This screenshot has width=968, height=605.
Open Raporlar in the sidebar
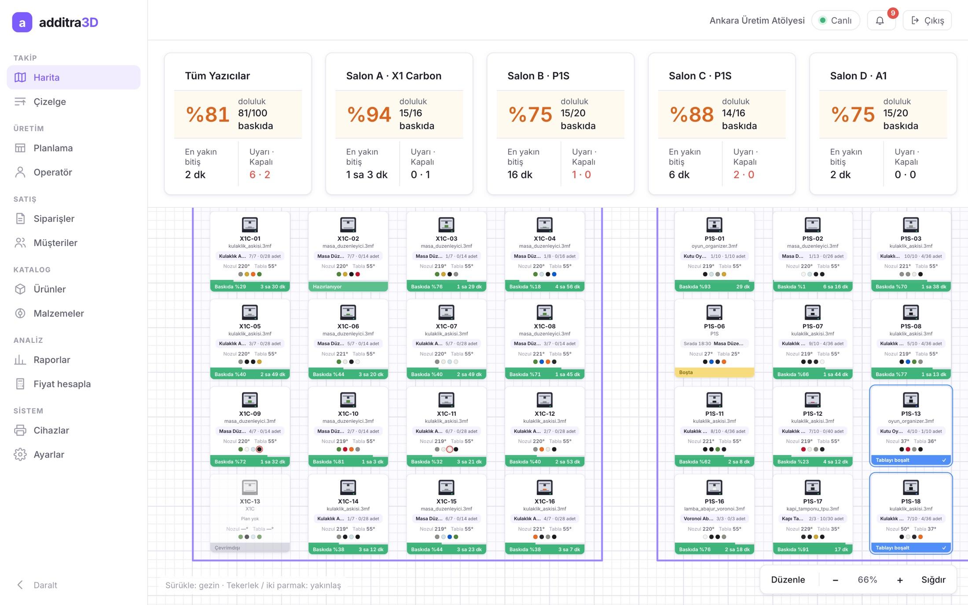coord(73,360)
